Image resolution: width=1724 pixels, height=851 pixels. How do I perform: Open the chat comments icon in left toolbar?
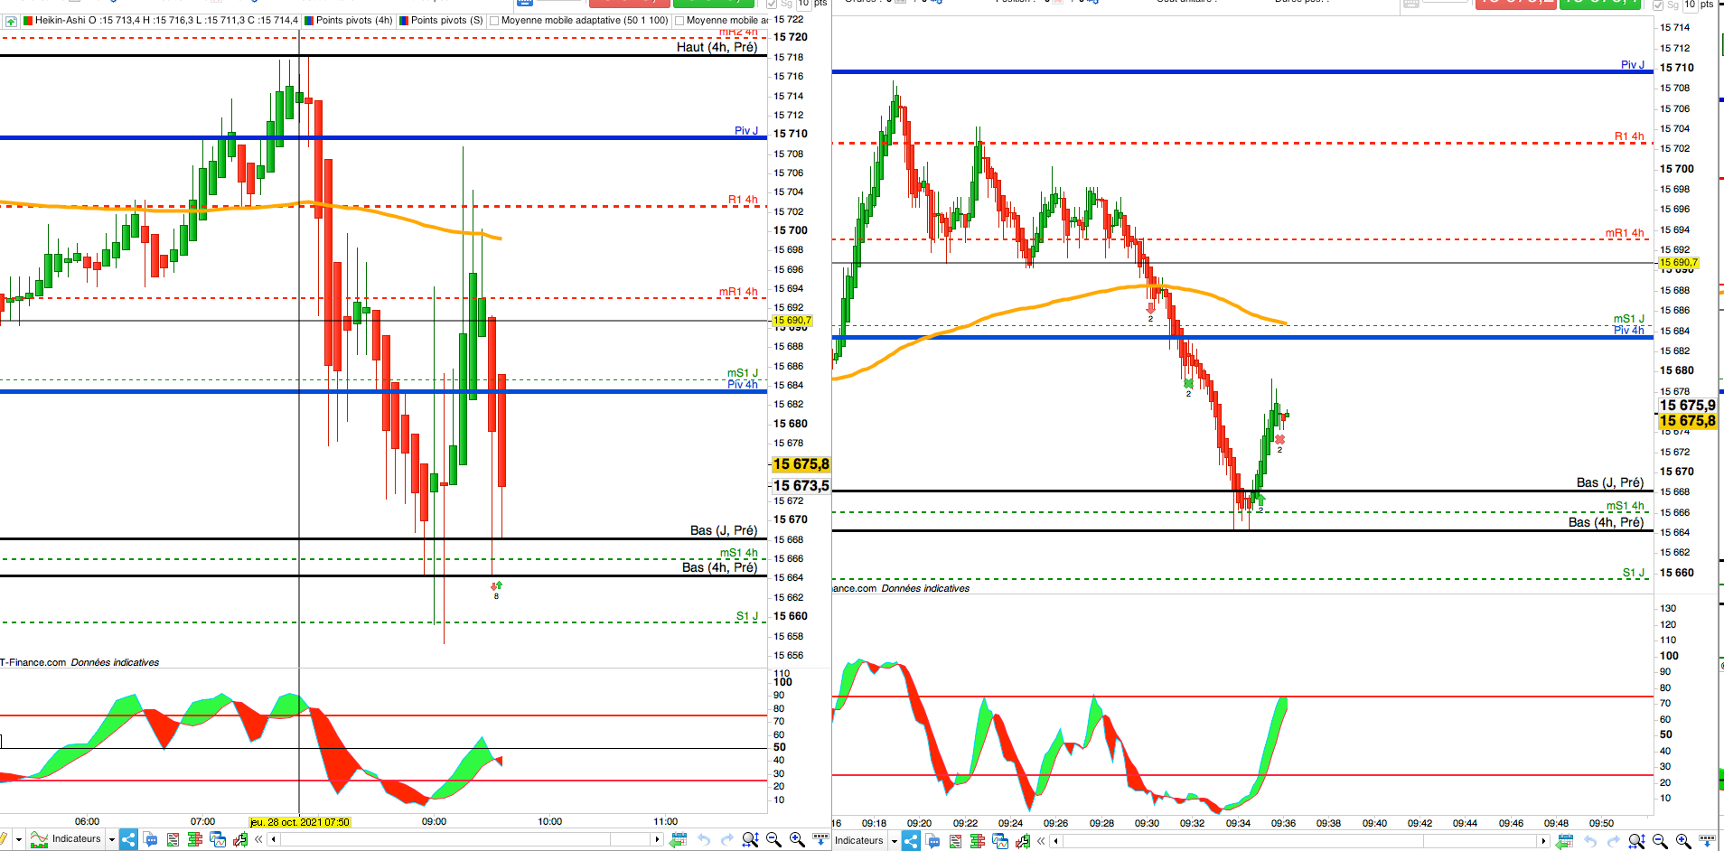coord(150,839)
